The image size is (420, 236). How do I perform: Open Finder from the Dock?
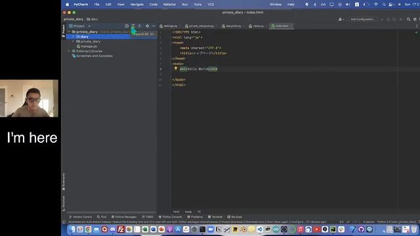(72, 229)
